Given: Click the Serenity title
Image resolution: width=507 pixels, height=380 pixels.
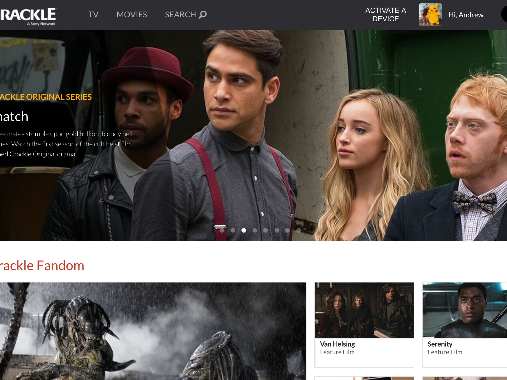Looking at the screenshot, I should click(x=440, y=344).
